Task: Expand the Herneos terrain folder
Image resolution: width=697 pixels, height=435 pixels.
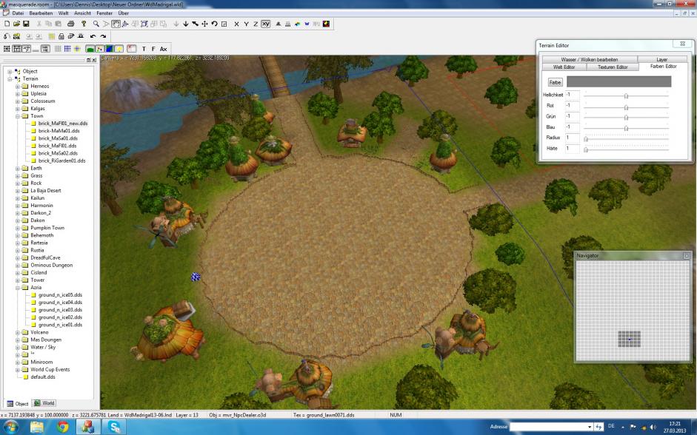Action: pyautogui.click(x=17, y=86)
